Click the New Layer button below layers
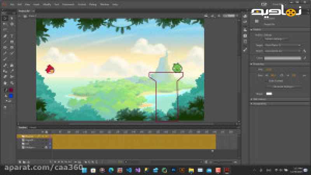 click(20, 162)
